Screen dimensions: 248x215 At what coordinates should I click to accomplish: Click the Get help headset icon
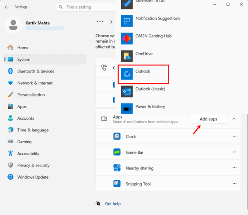pos(98,203)
